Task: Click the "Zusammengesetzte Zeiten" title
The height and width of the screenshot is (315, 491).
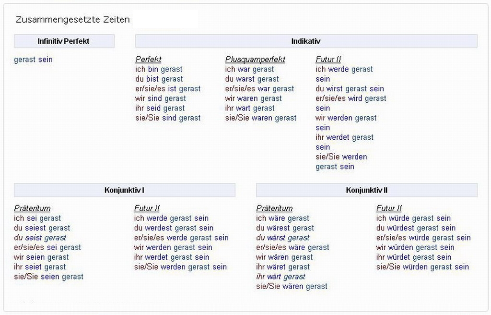Action: (73, 20)
